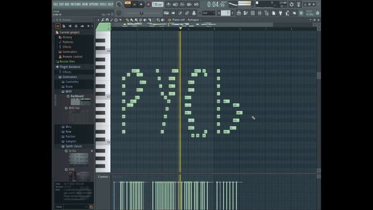Image resolution: width=373 pixels, height=210 pixels.
Task: Open the Line snap dropdown in main toolbar
Action: (x=209, y=13)
